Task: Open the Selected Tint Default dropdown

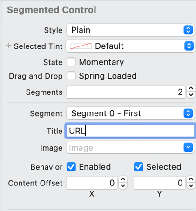Action: [130, 46]
